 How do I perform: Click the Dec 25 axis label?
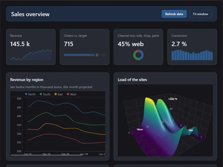click(x=47, y=154)
